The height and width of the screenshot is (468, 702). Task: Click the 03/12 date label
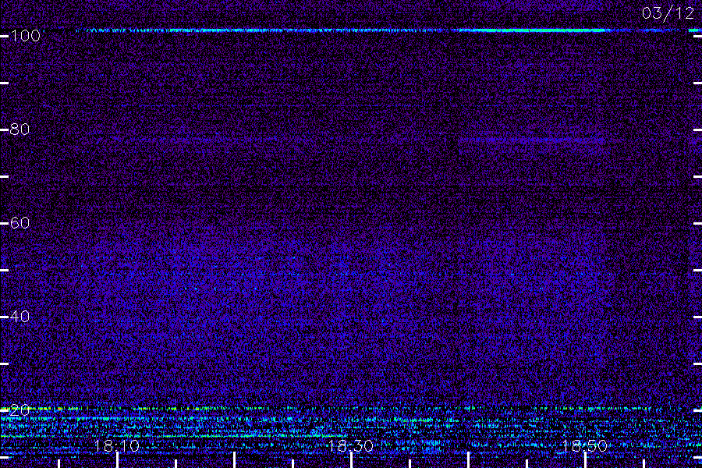(x=668, y=13)
